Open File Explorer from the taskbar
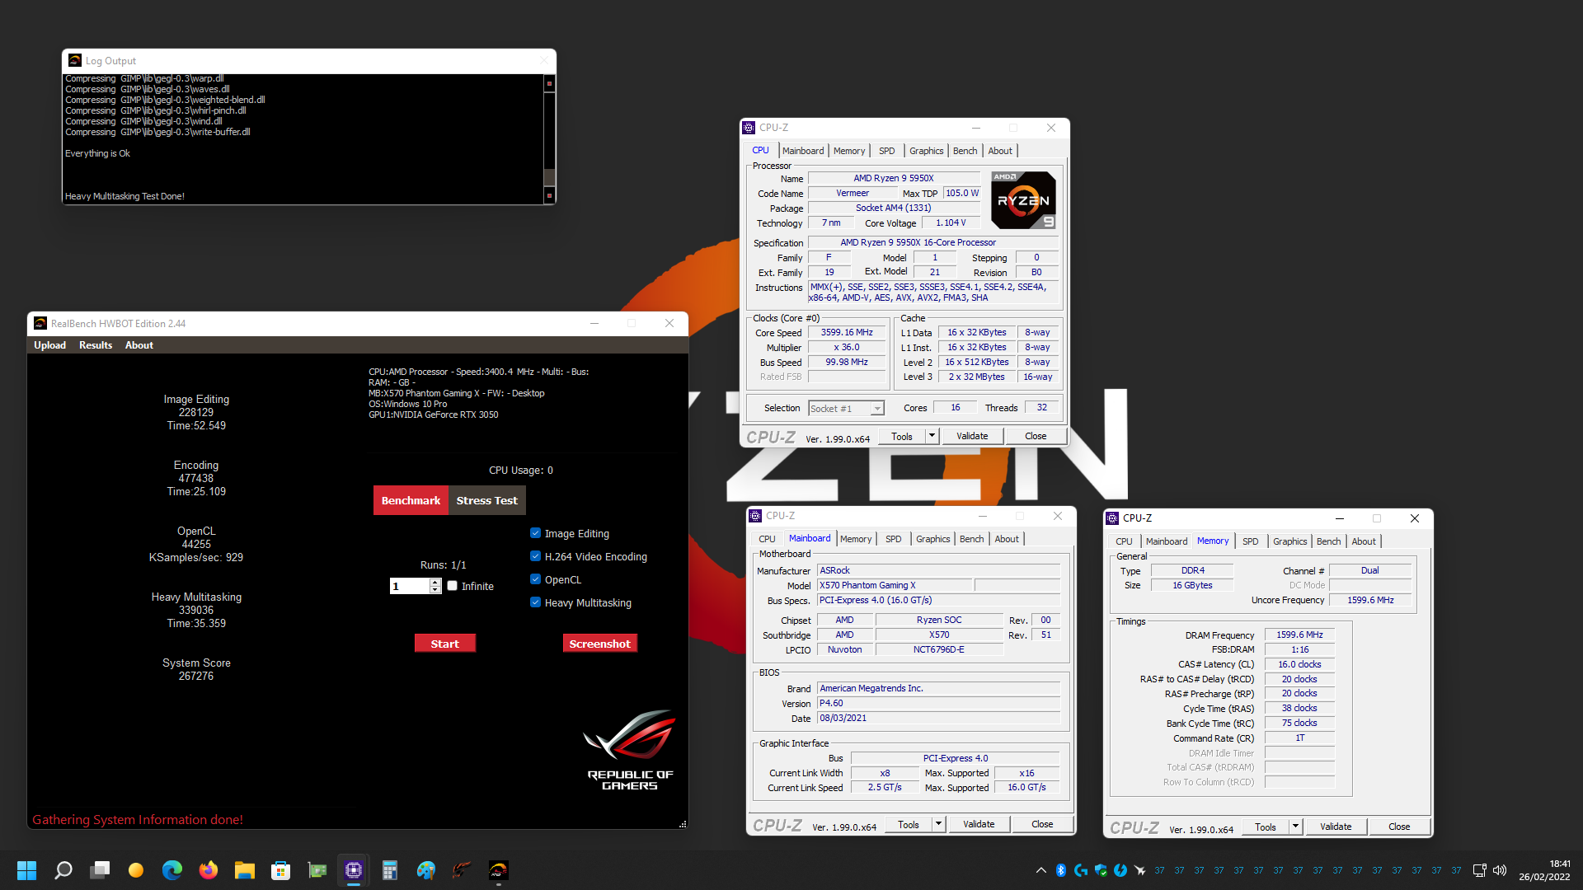The image size is (1583, 890). pos(245,870)
